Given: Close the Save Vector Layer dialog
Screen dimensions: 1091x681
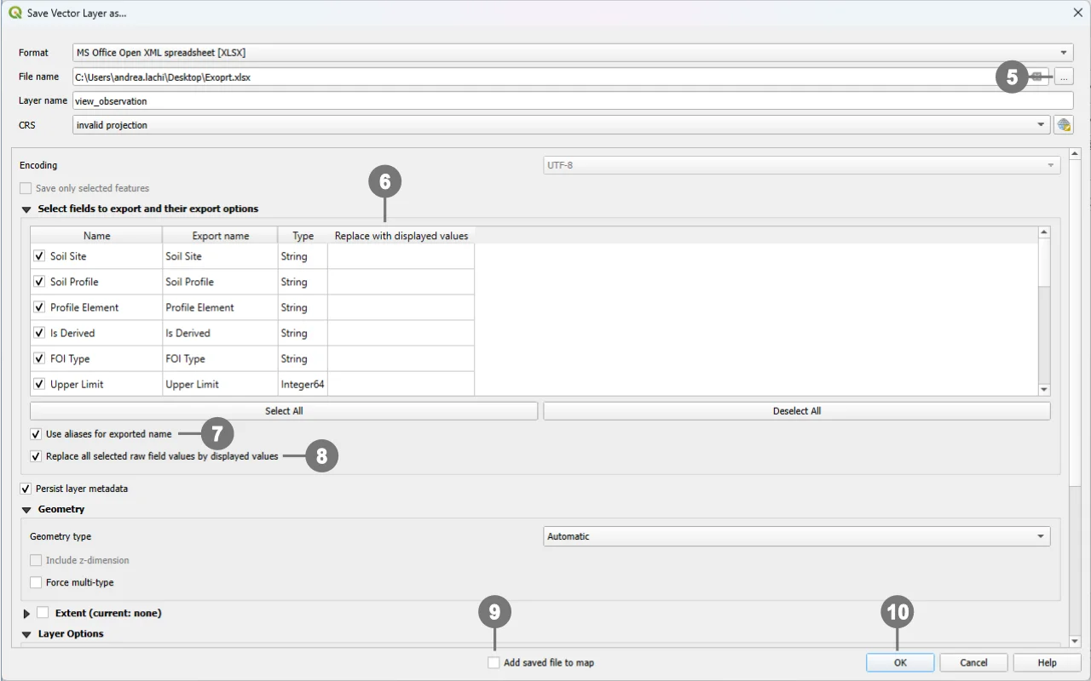Looking at the screenshot, I should 1077,13.
